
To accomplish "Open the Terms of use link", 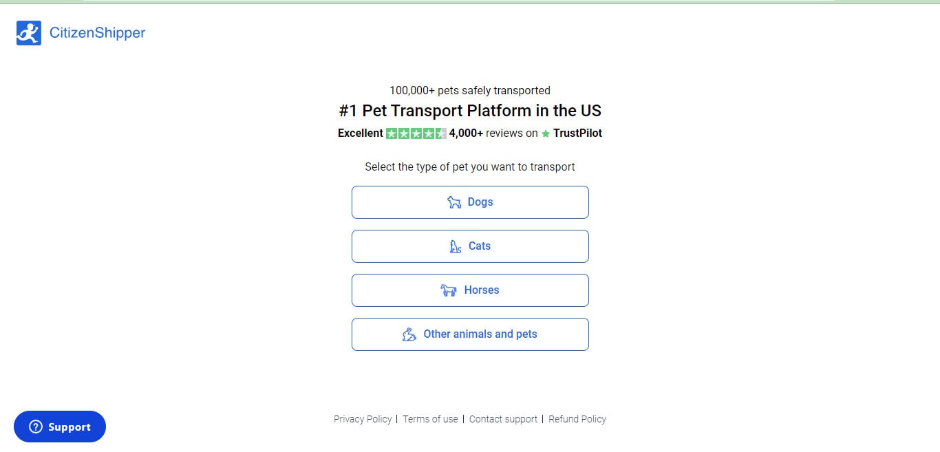I will 430,419.
